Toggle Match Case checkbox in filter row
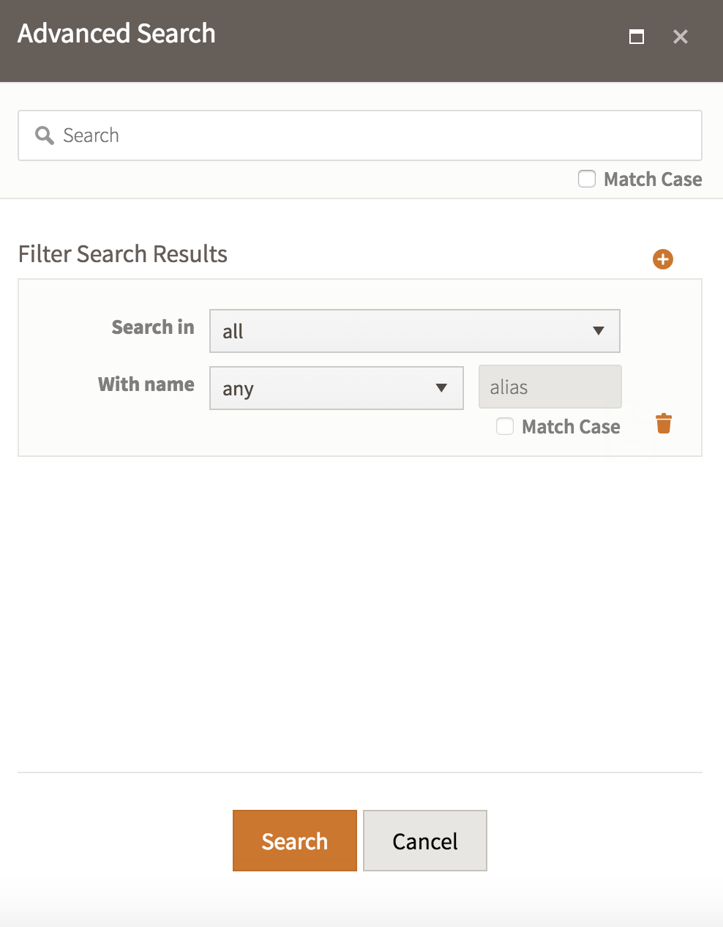 (505, 426)
